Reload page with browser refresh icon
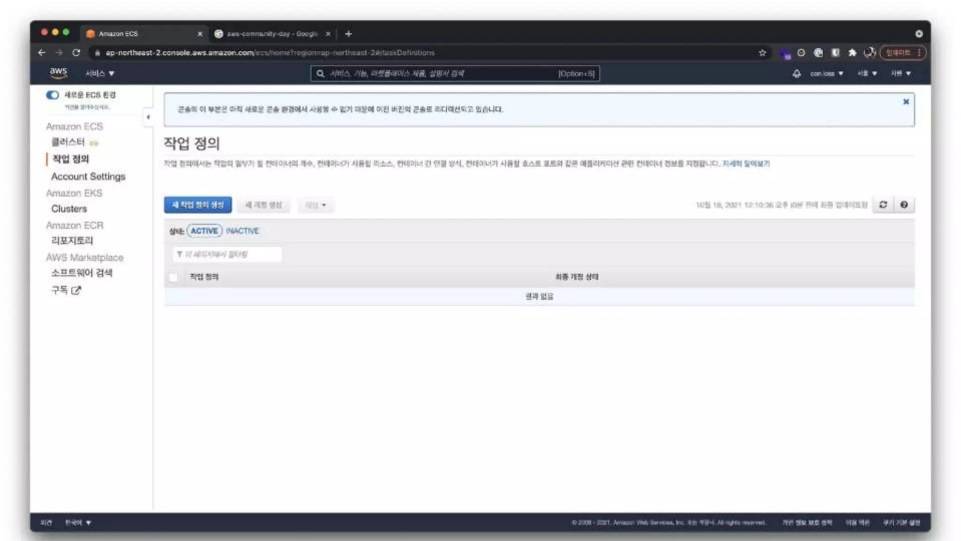 pyautogui.click(x=76, y=53)
